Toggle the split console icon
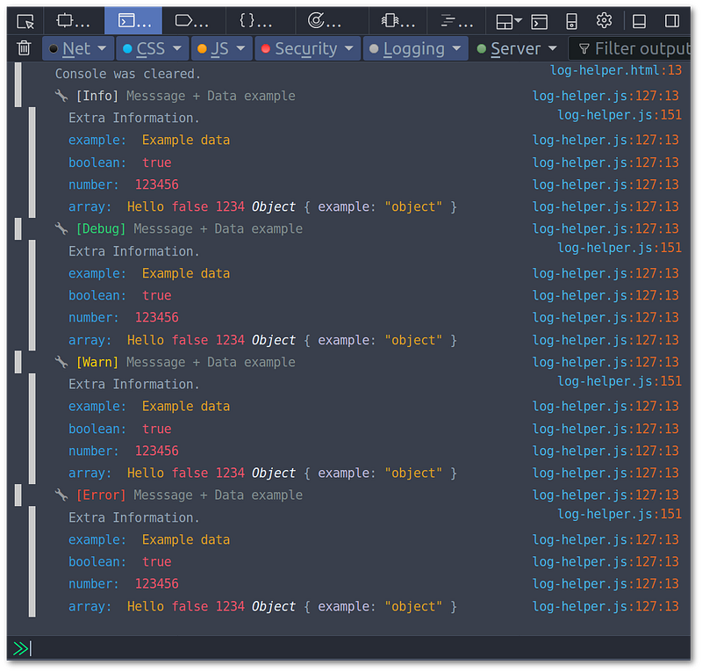The image size is (702, 672). pyautogui.click(x=539, y=21)
